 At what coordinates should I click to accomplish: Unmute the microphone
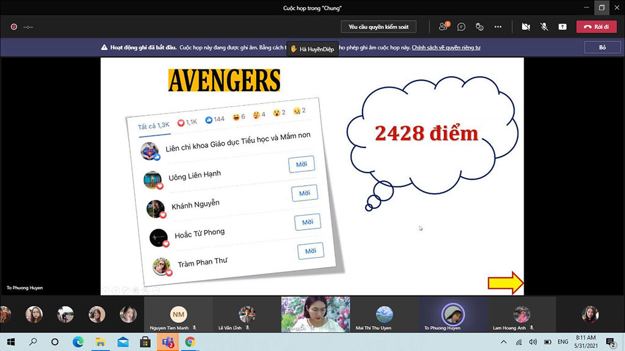pyautogui.click(x=544, y=27)
